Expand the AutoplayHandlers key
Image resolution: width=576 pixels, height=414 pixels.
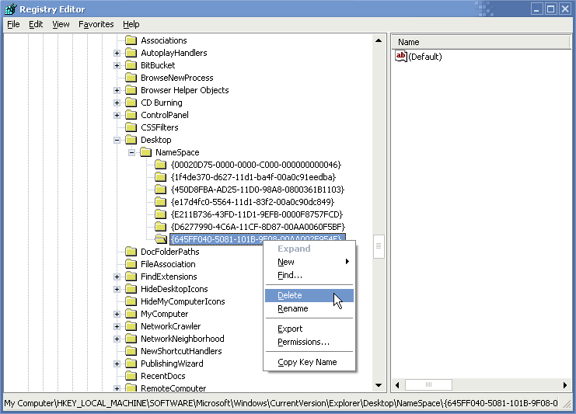click(x=117, y=53)
